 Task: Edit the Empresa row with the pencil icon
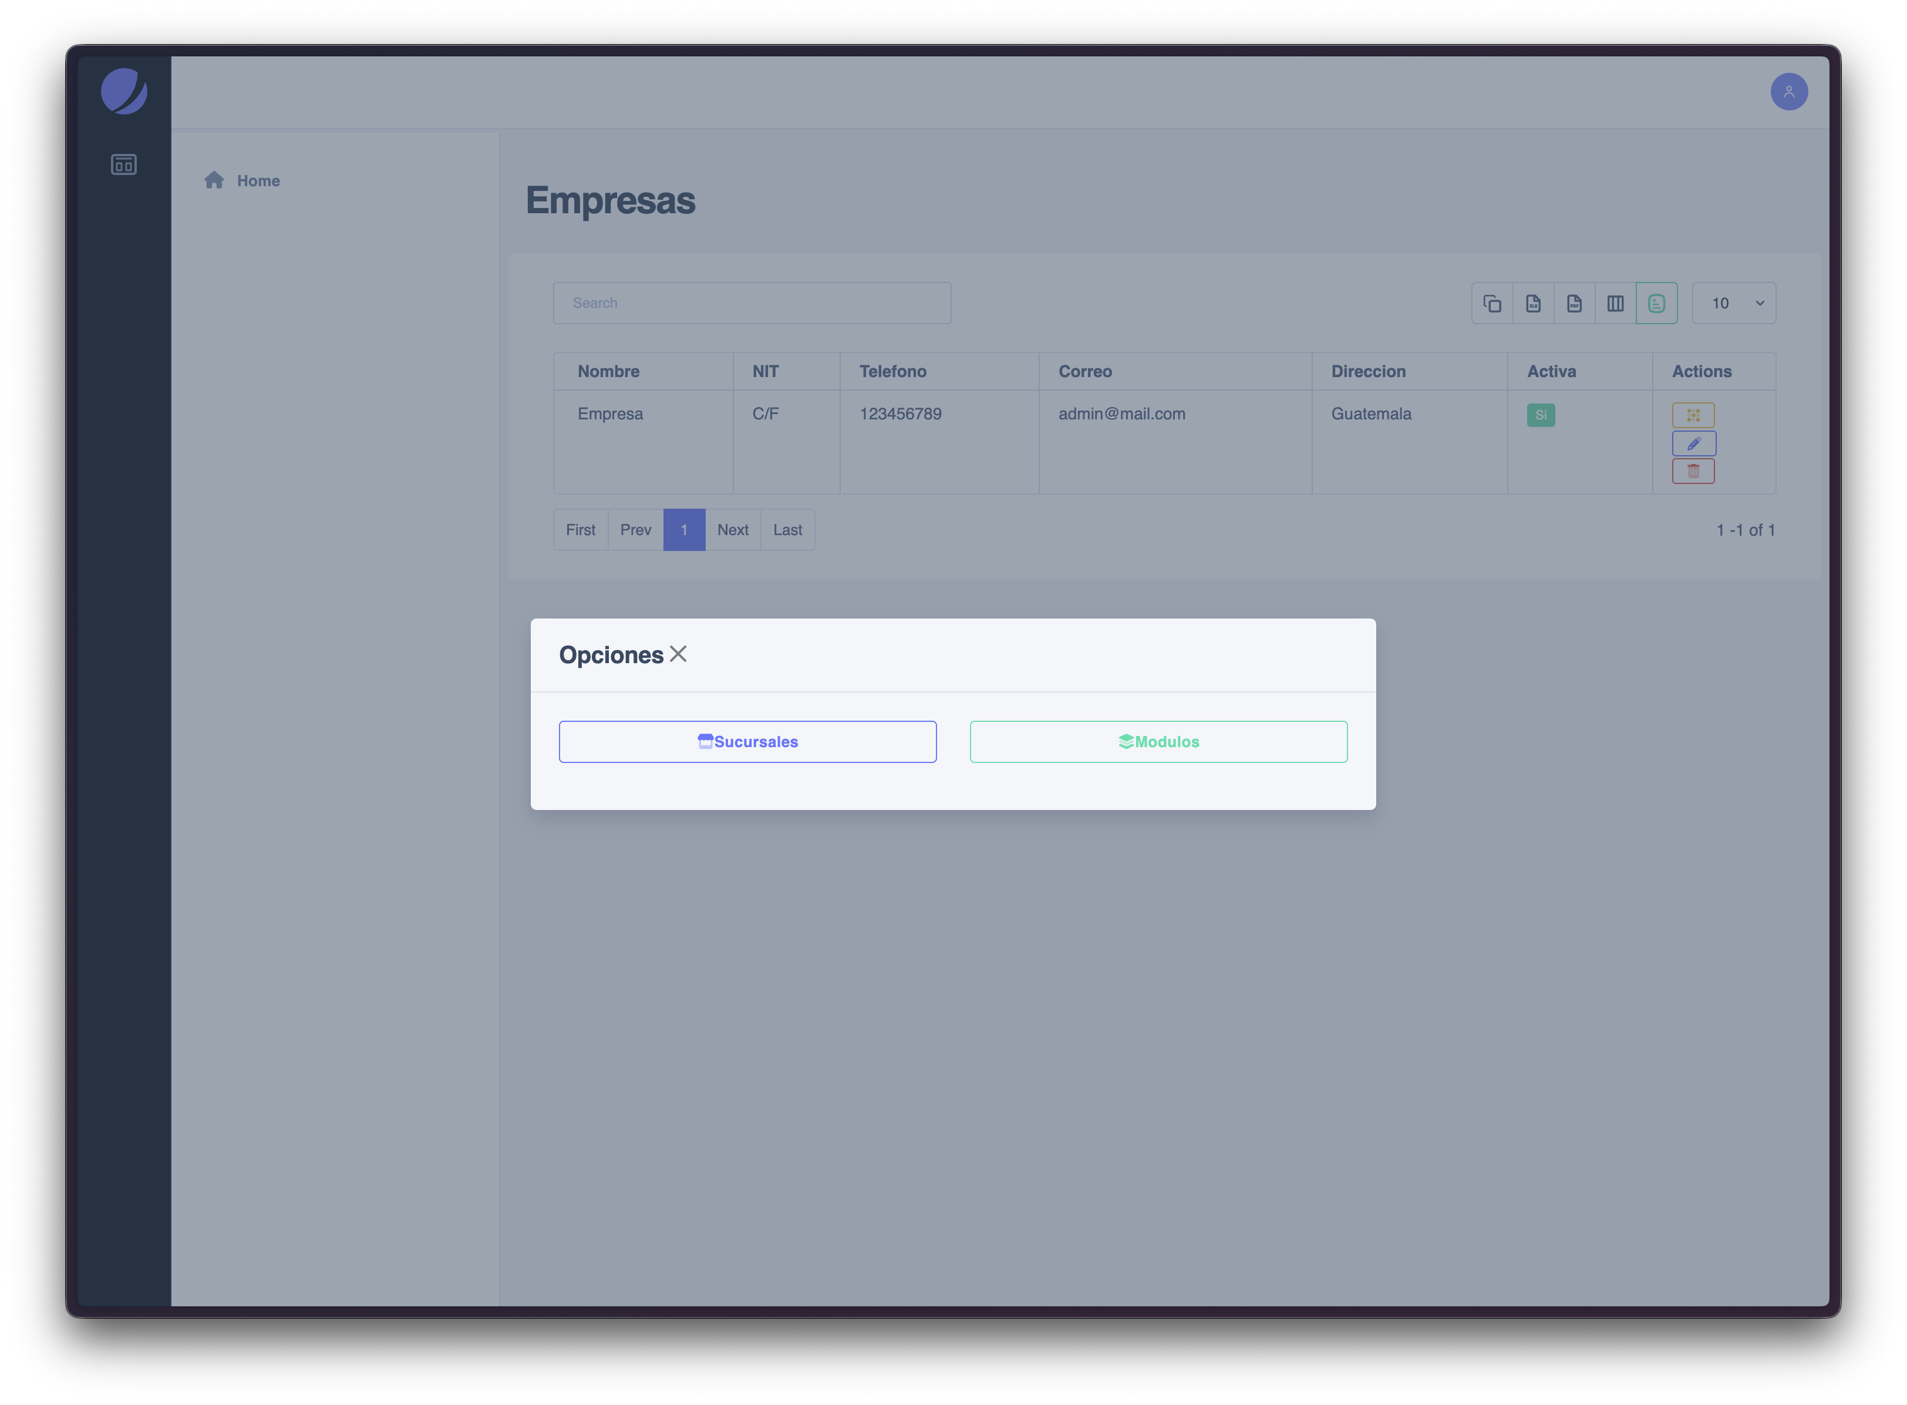1694,443
